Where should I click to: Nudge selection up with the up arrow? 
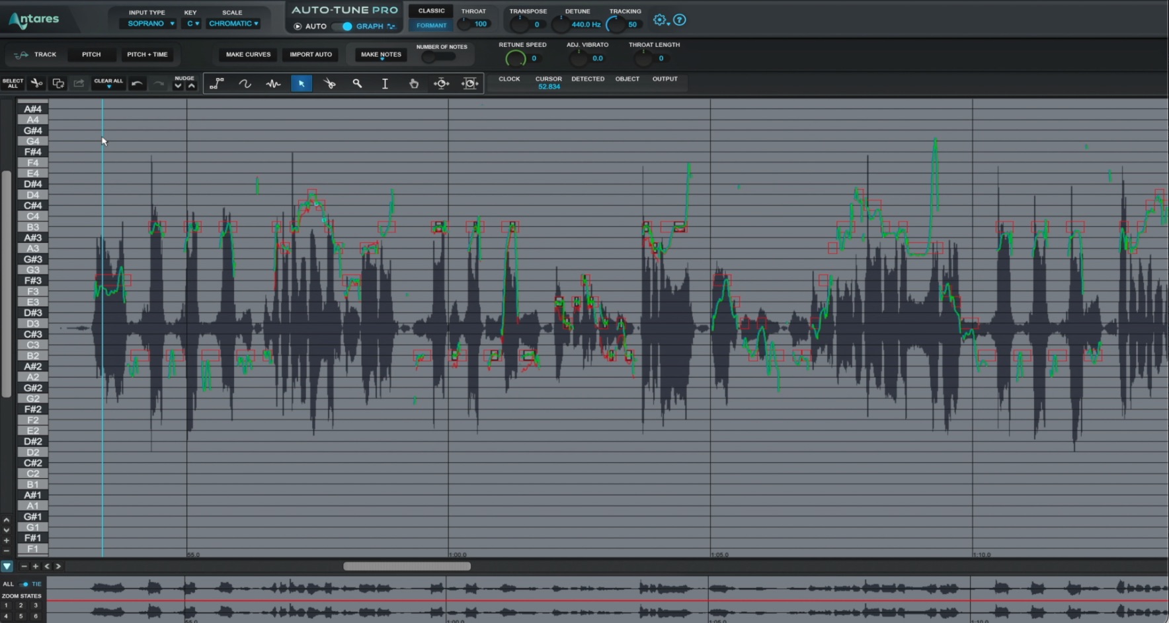coord(191,86)
